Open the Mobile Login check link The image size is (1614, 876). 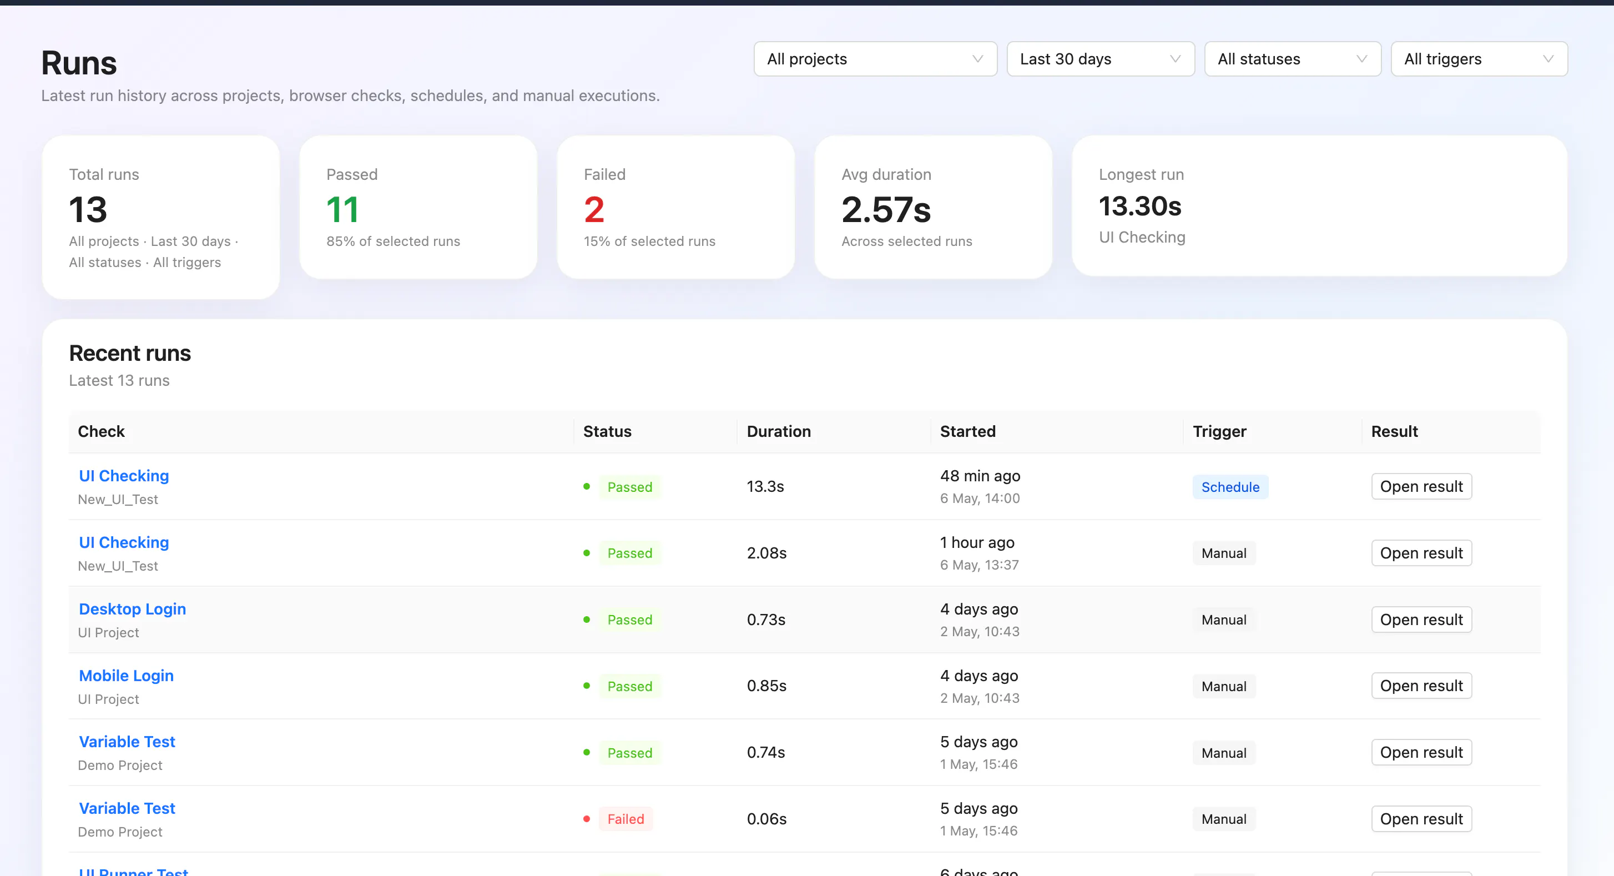pos(126,676)
